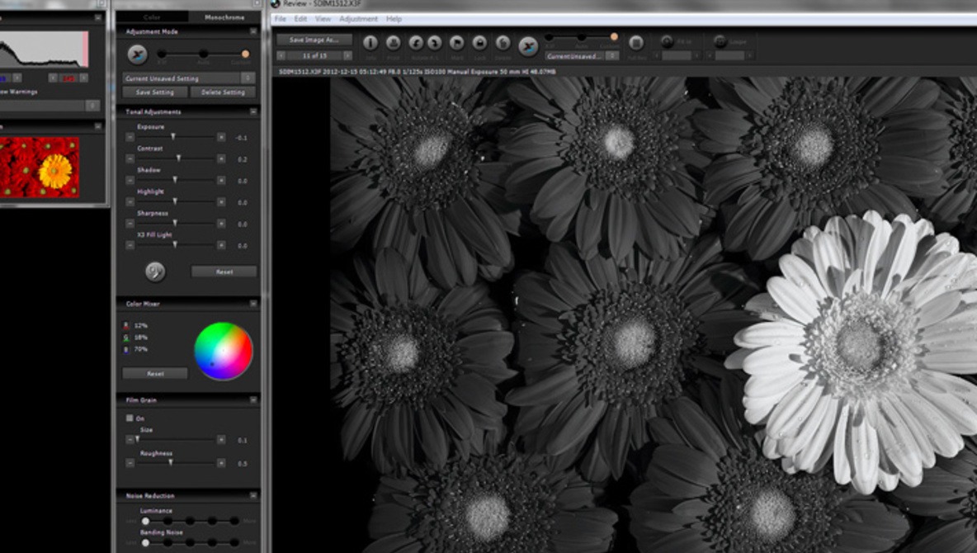The width and height of the screenshot is (977, 553).
Task: Click the histogram display
Action: pyautogui.click(x=44, y=49)
